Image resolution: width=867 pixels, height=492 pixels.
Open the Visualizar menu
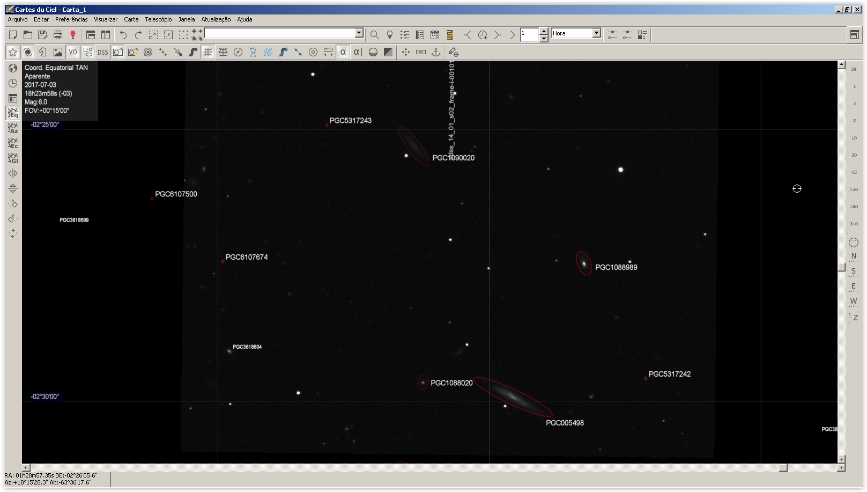point(106,19)
